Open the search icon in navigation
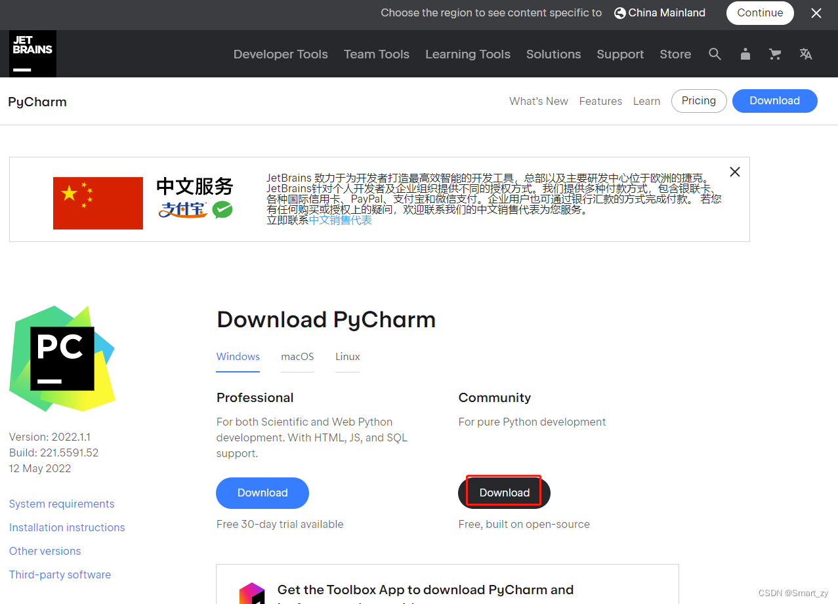Viewport: 838px width, 604px height. (715, 54)
